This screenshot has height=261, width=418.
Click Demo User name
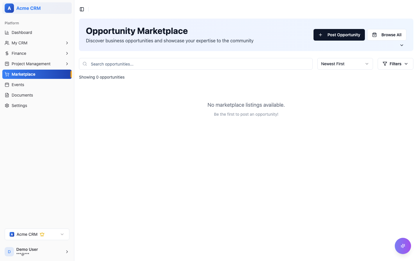[x=27, y=249]
